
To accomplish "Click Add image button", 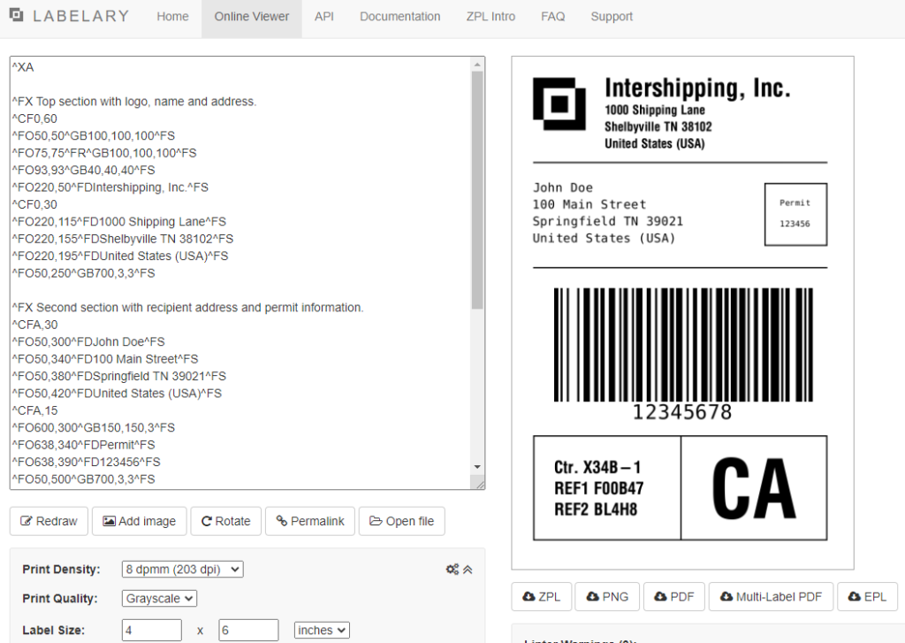I will [139, 521].
